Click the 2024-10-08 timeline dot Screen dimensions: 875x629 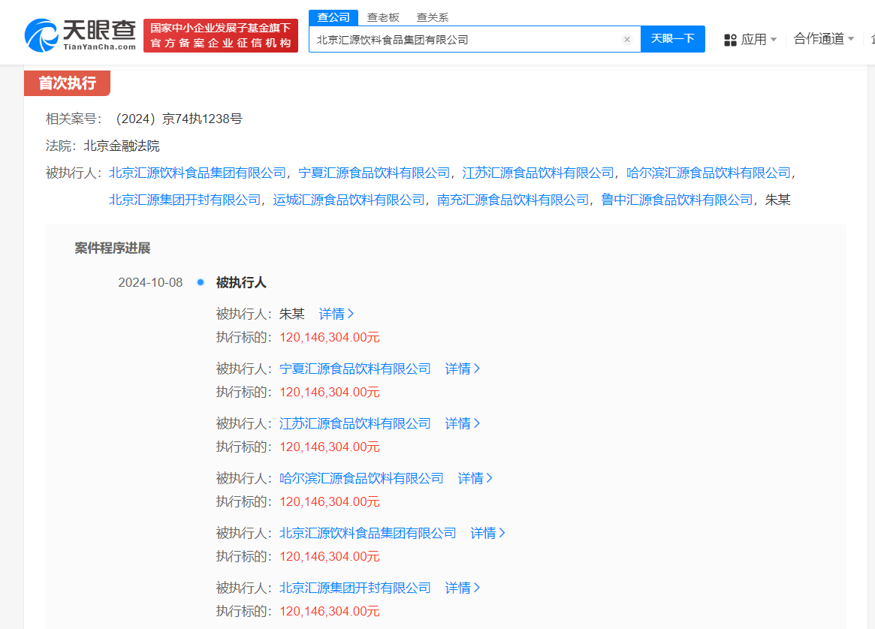tap(201, 282)
